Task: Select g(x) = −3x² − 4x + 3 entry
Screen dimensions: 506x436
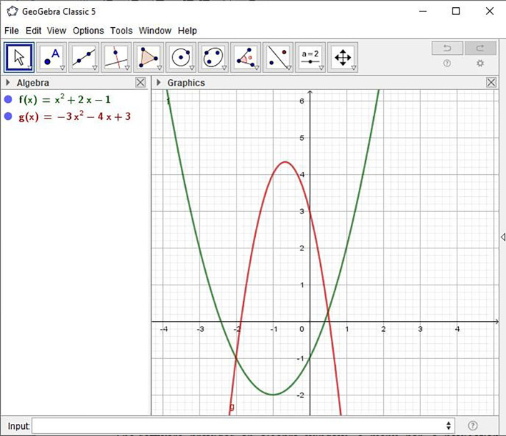Action: pos(74,116)
